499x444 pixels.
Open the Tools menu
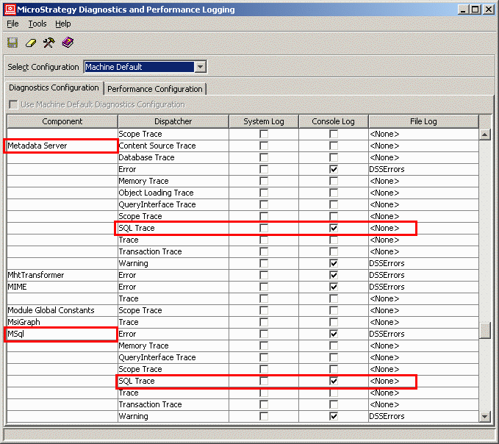tap(37, 24)
